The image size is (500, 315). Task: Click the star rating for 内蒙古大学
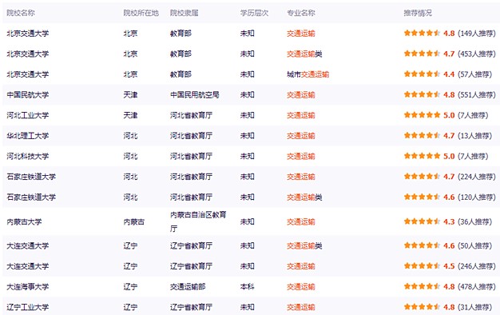[x=422, y=221]
